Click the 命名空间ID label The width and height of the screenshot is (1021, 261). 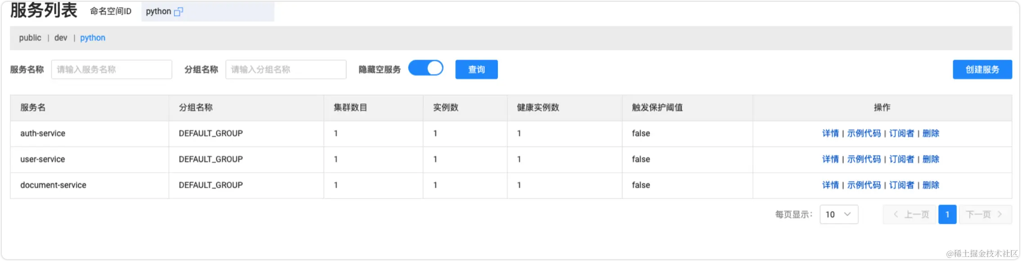click(x=111, y=11)
